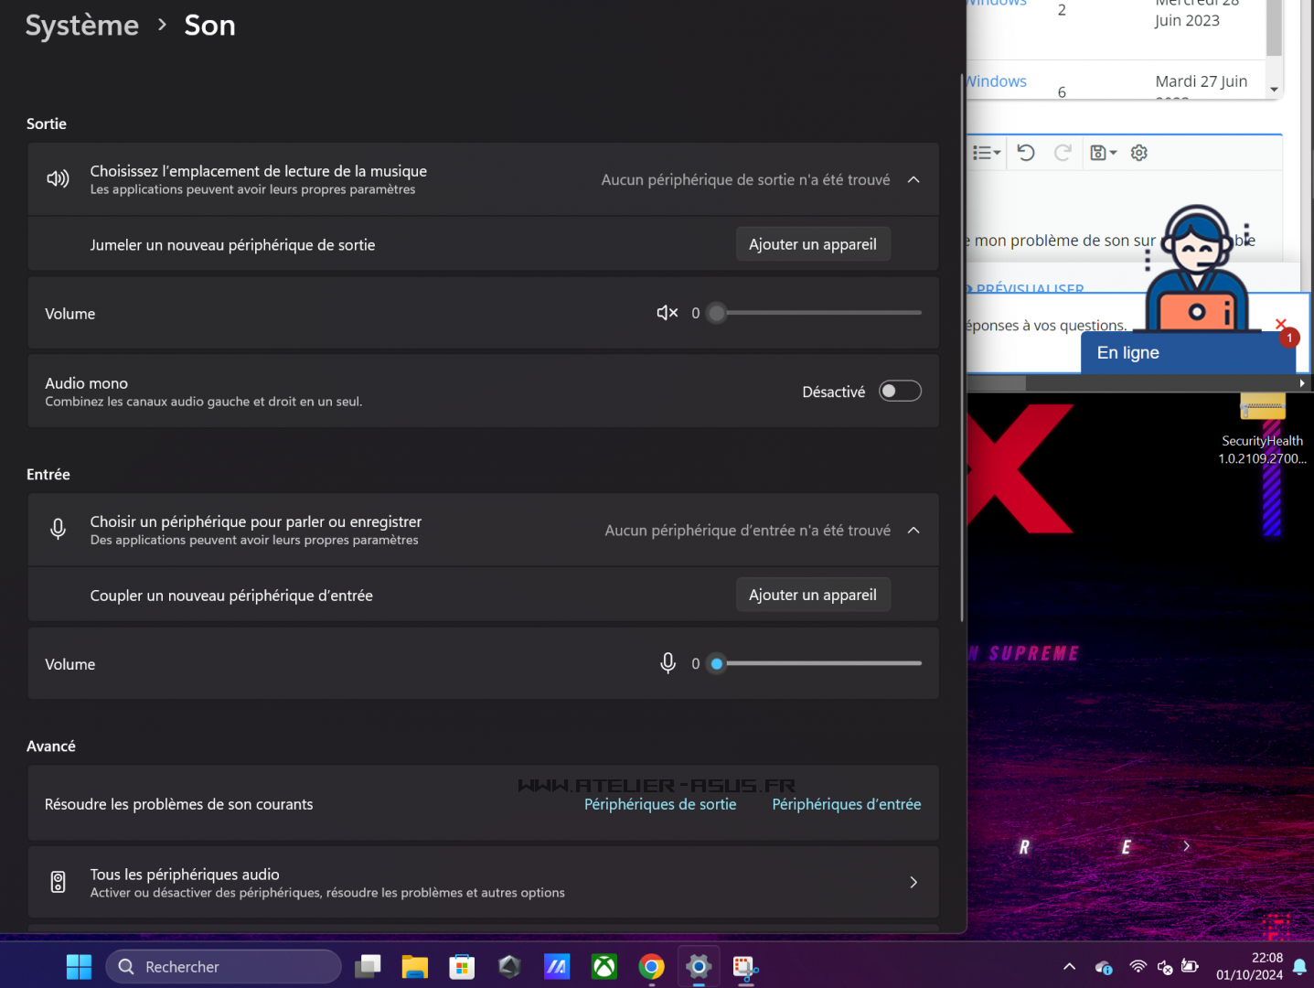Click the input volume slider handle

tap(717, 663)
